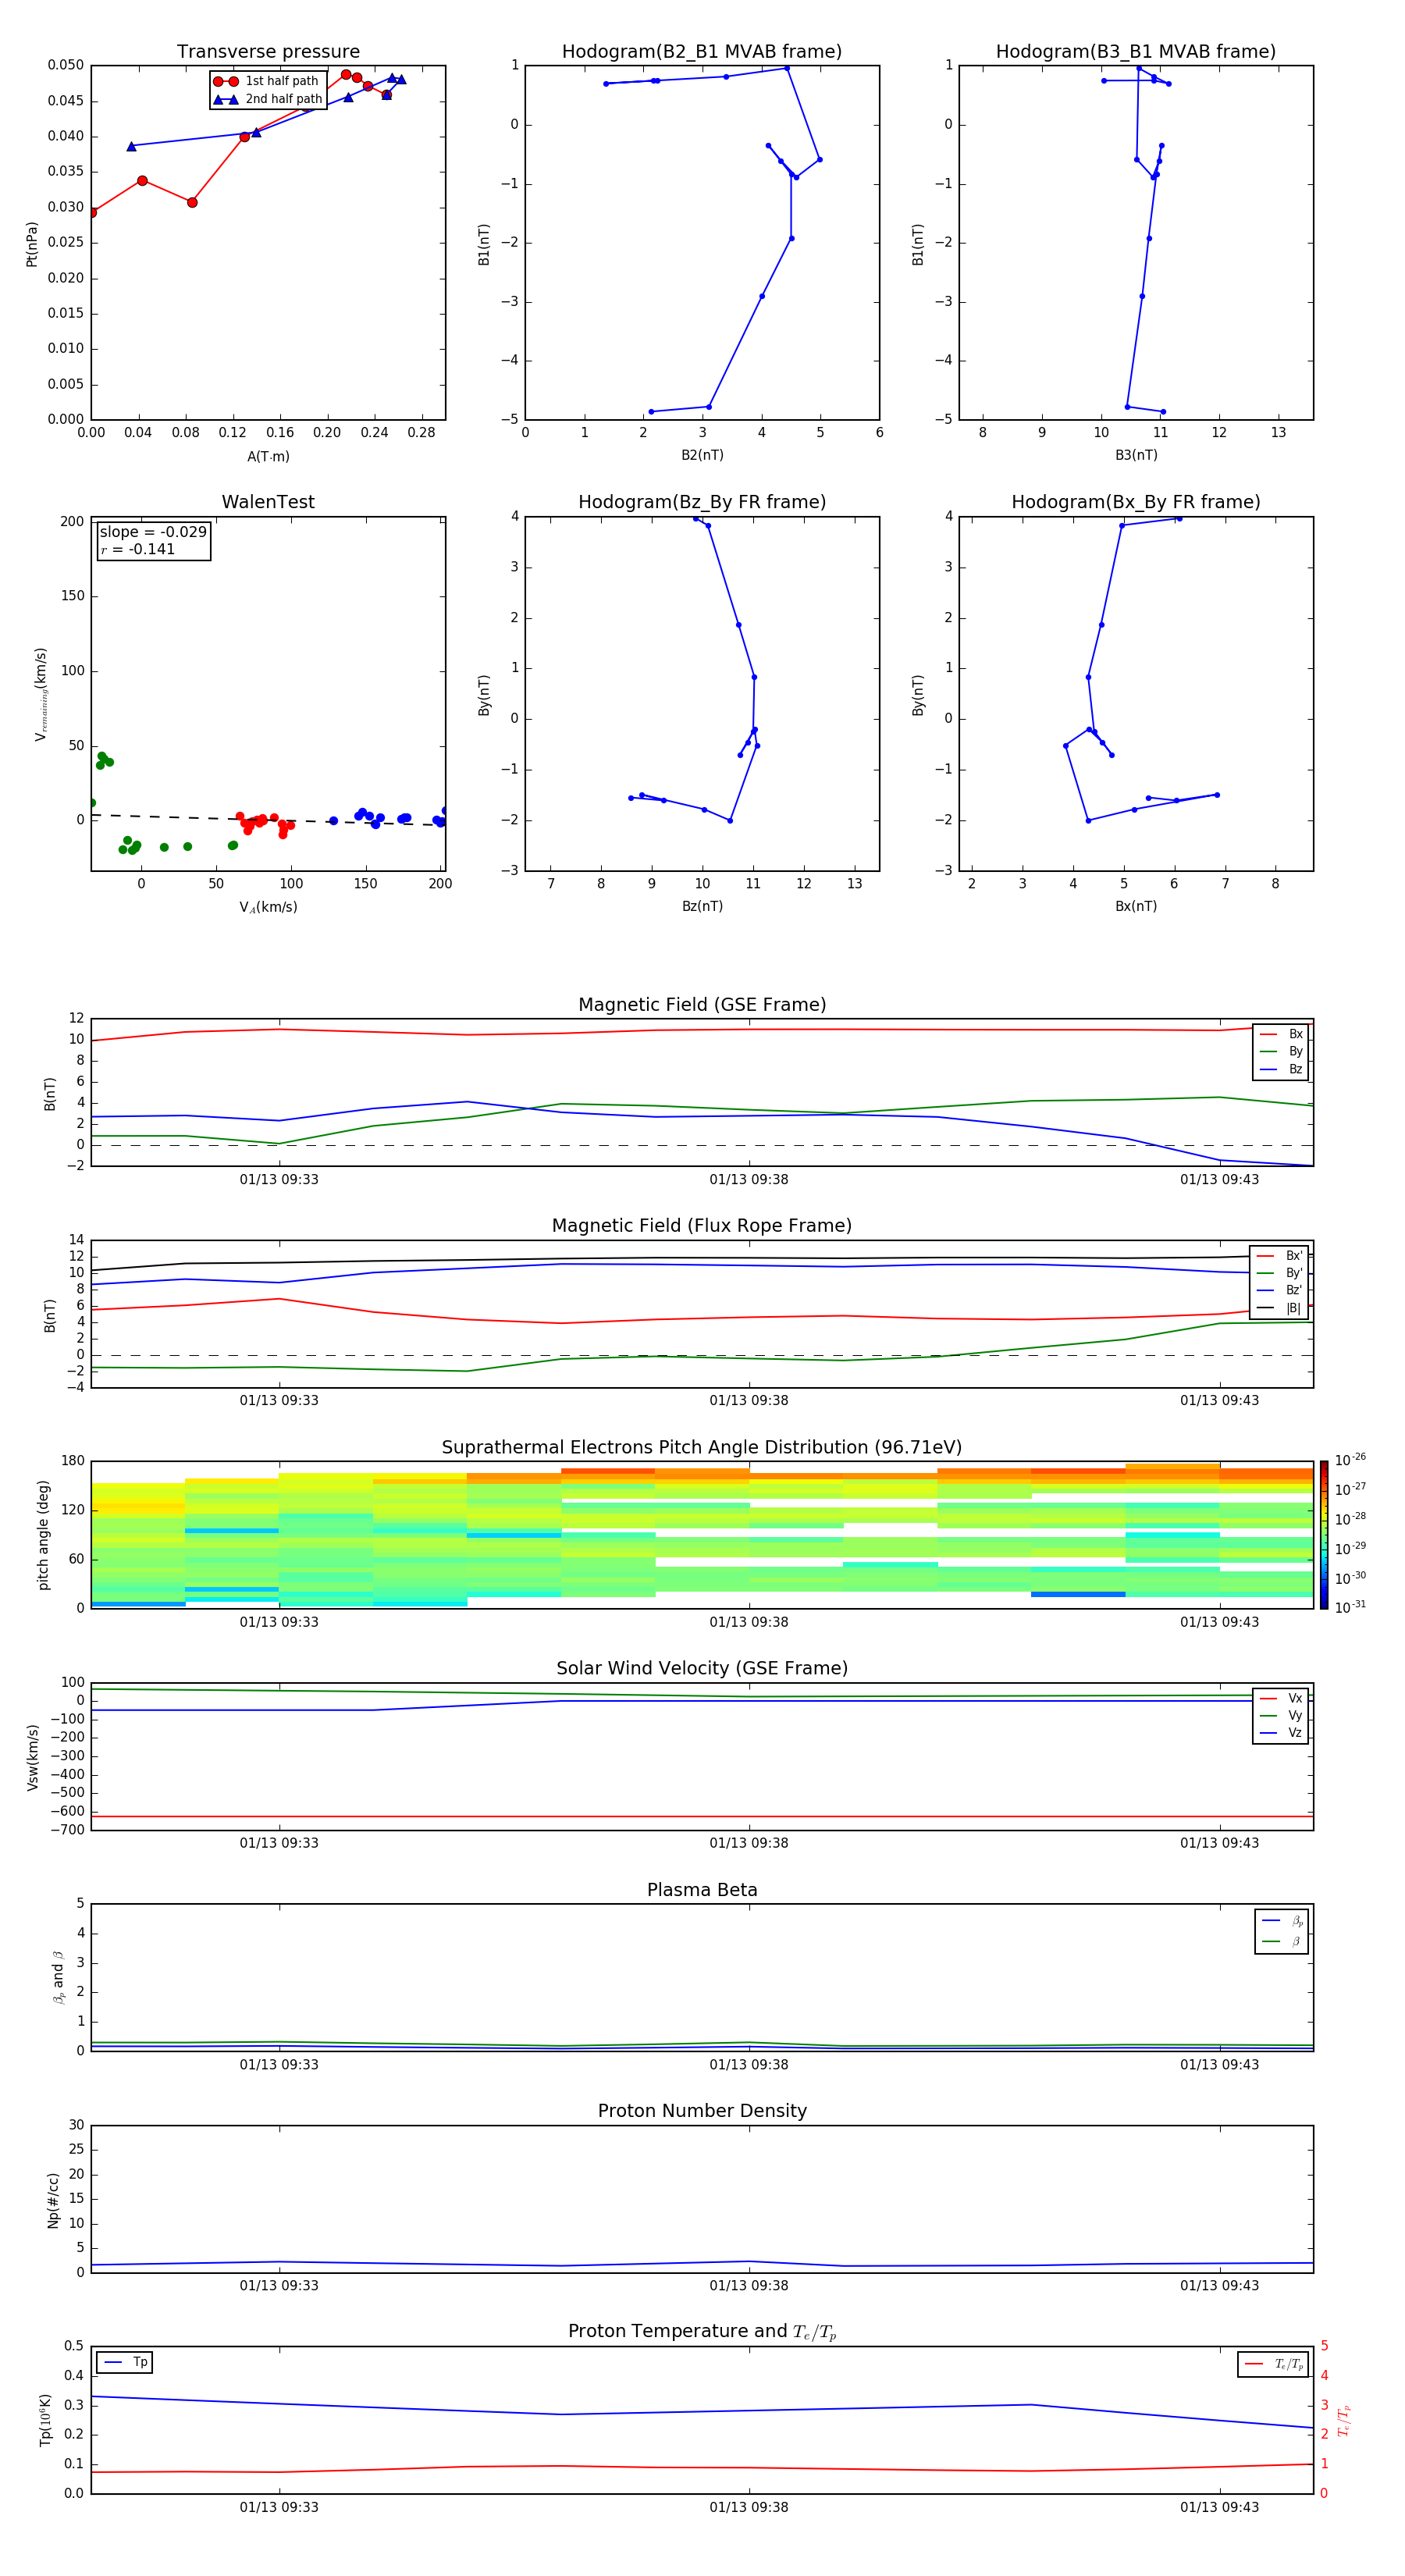Click the 'Magnetic Field (Flux Rope Frame)' title

tap(702, 1225)
